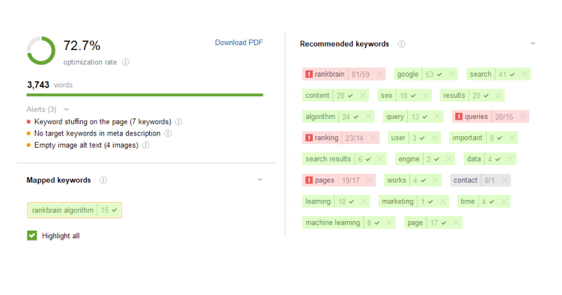Image resolution: width=562 pixels, height=295 pixels.
Task: Collapse the Alerts (3) section
Action: [66, 110]
